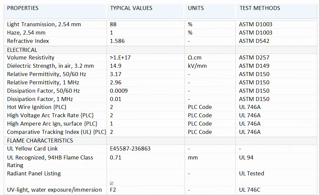Click the kV/mm units cell
Image resolution: width=319 pixels, height=195 pixels.
coord(197,66)
